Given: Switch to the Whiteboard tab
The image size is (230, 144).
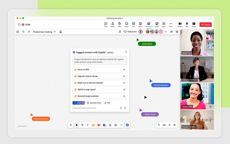Looking at the screenshot, I should click(149, 25).
